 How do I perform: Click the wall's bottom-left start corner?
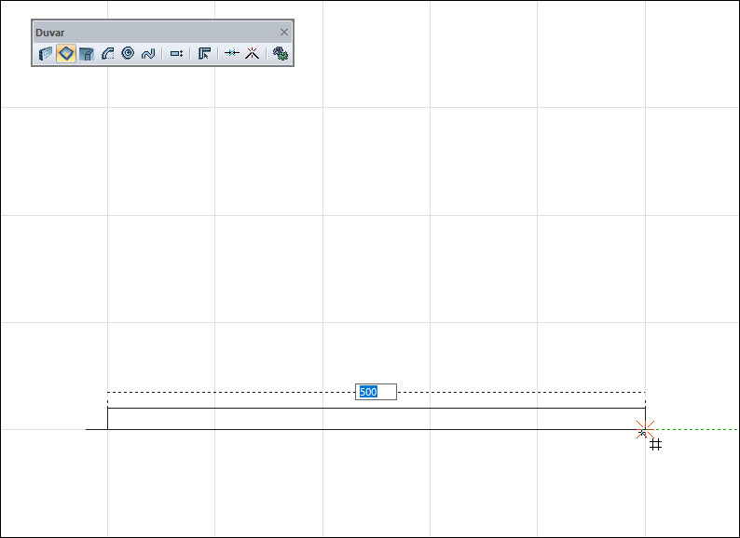[107, 429]
